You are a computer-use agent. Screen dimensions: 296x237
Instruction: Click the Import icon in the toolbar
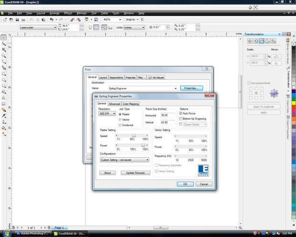[72, 20]
